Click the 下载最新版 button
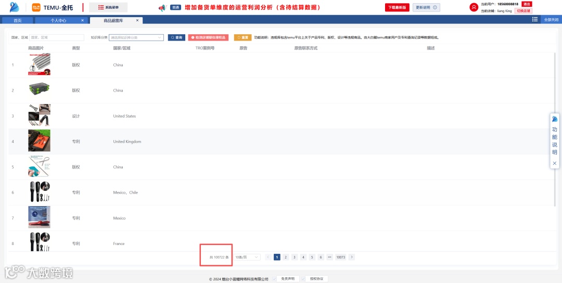This screenshot has width=562, height=283. pos(397,7)
